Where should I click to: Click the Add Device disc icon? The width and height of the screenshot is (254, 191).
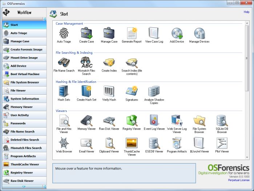pos(177,33)
